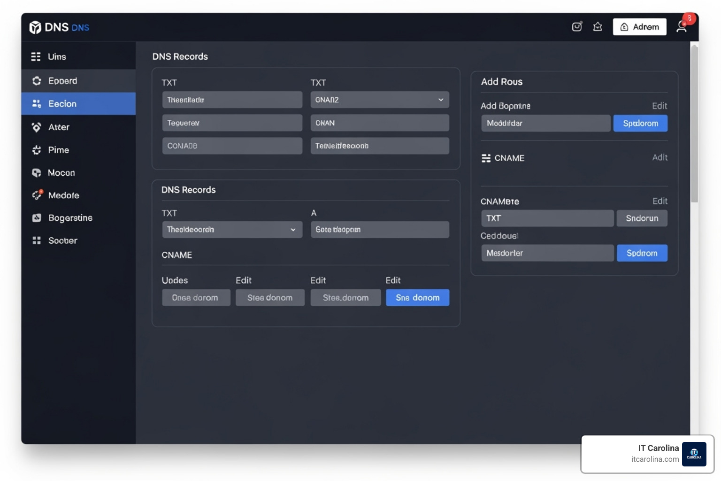Viewport: 721px width, 481px height.
Task: Click Edit link next to Add Bopmtne
Action: pos(659,106)
